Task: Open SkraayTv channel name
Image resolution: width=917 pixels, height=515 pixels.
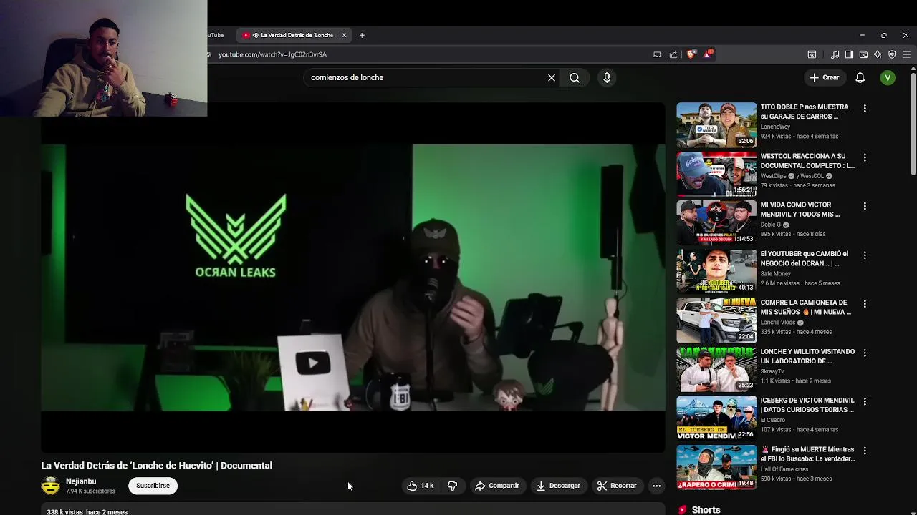Action: click(x=772, y=371)
